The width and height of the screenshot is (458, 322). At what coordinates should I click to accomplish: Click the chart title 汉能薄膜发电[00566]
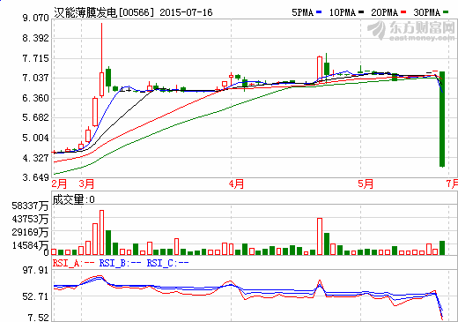104,12
